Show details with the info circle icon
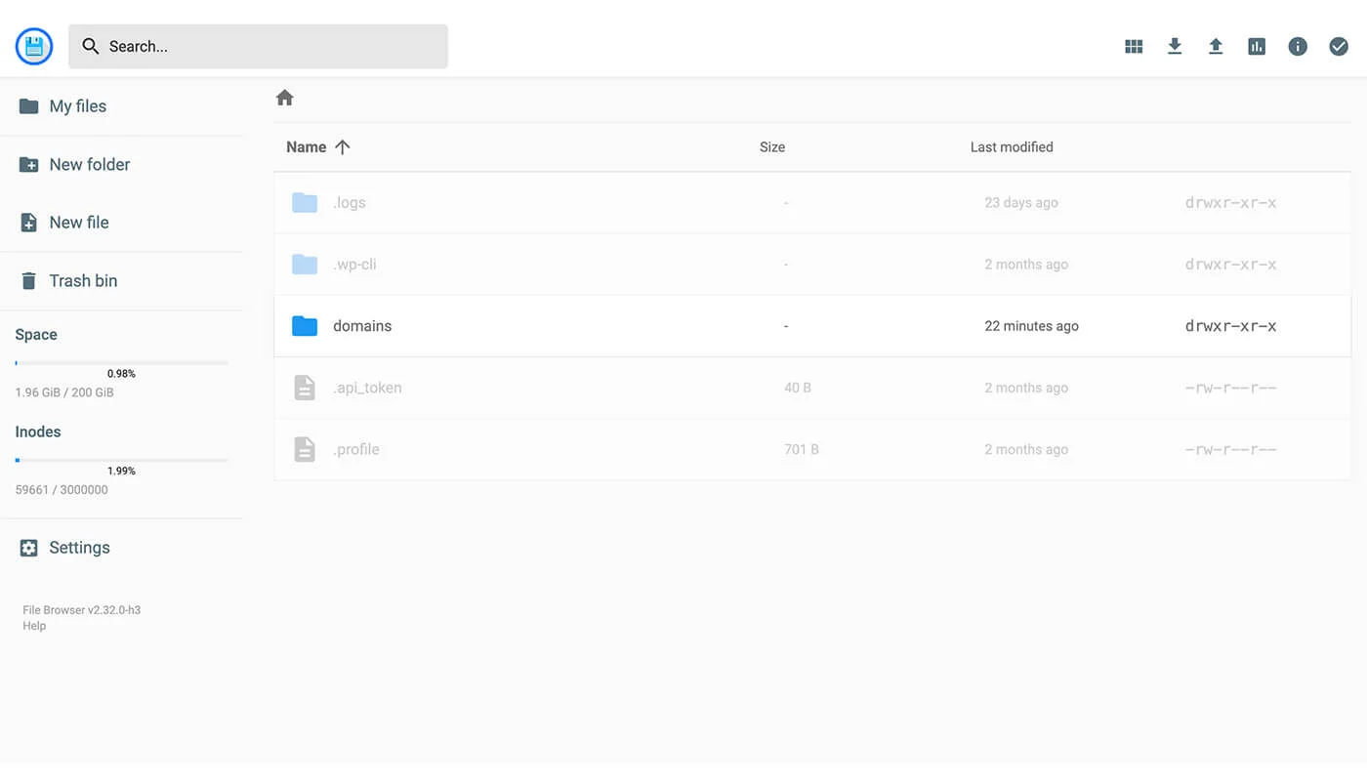 1298,46
